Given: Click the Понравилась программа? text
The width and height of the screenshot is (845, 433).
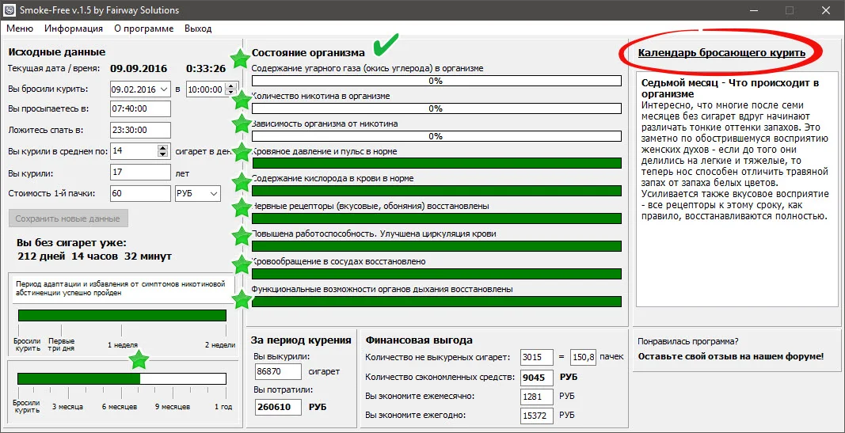Looking at the screenshot, I should 687,341.
